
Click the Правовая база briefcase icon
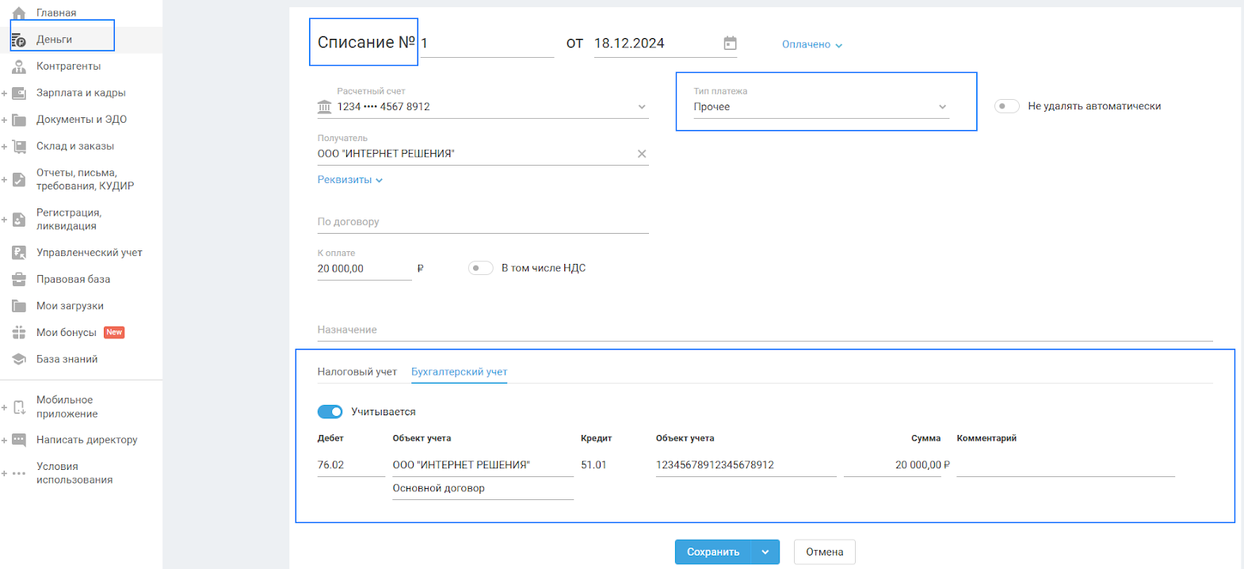pos(19,280)
